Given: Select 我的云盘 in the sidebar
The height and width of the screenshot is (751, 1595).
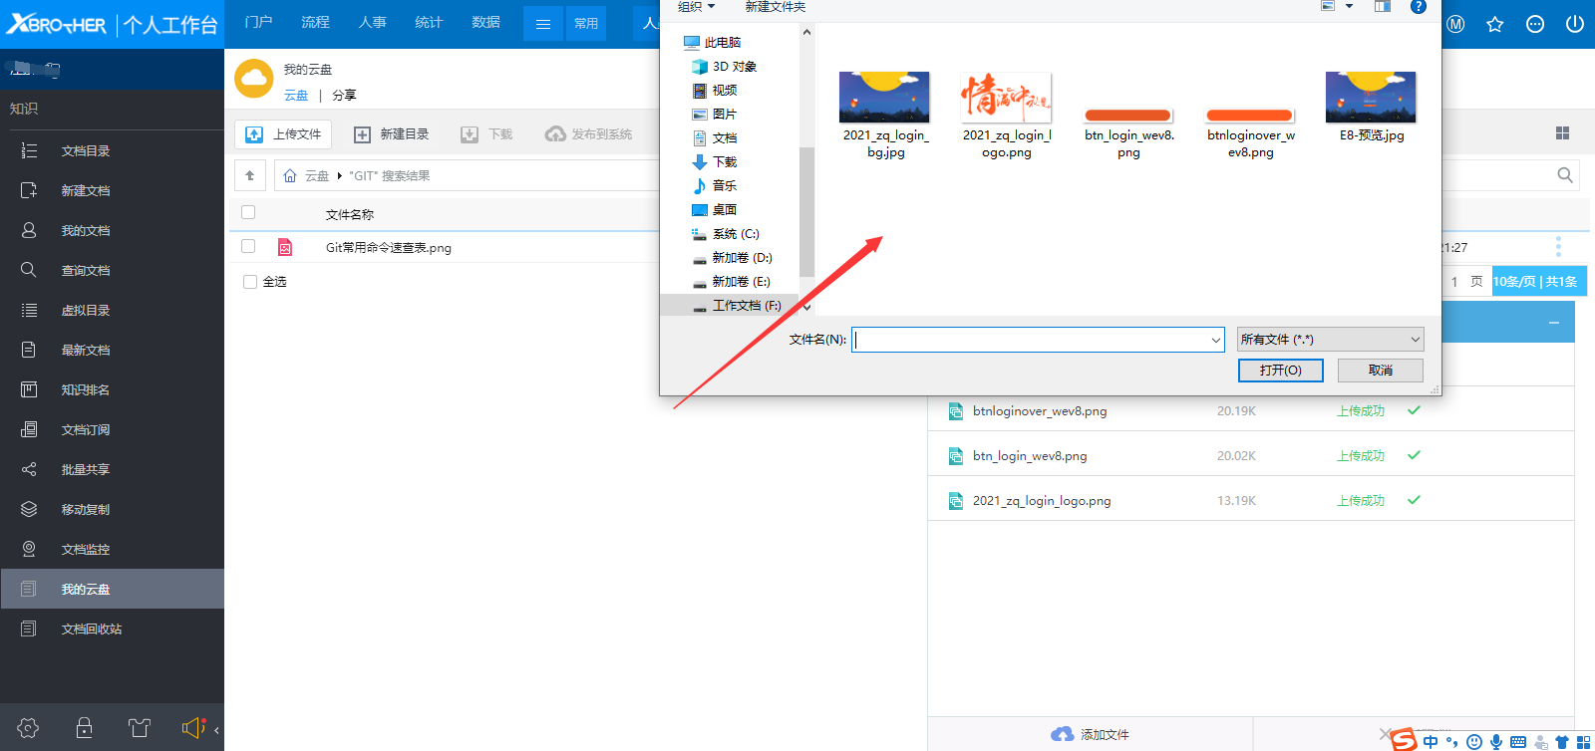Looking at the screenshot, I should coord(86,589).
